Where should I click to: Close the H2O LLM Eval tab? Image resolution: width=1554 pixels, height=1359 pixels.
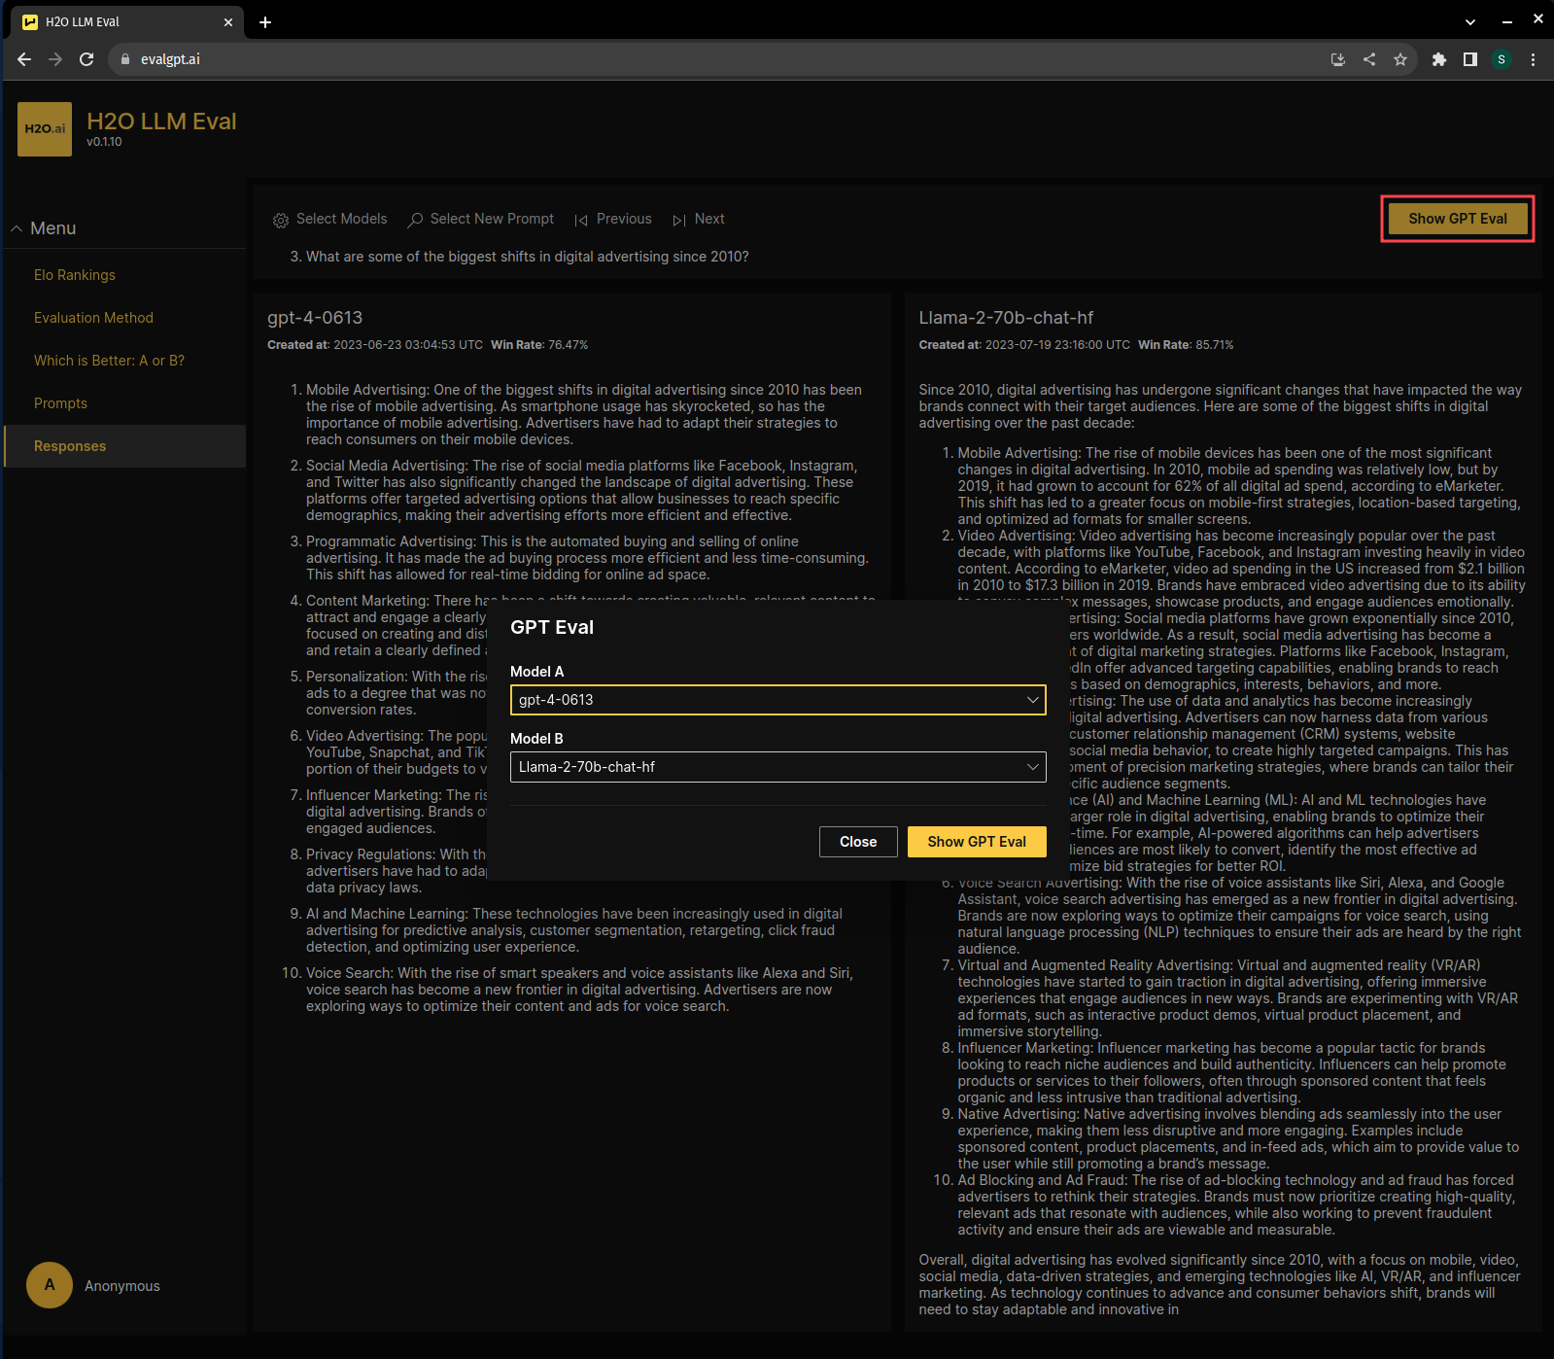pyautogui.click(x=228, y=21)
